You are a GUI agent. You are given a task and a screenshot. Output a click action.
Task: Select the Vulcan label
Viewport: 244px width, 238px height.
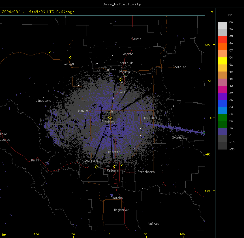[x=154, y=224]
